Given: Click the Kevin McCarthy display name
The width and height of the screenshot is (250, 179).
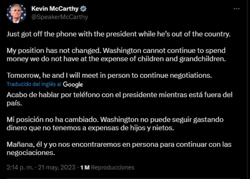Looking at the screenshot, I should [x=55, y=9].
